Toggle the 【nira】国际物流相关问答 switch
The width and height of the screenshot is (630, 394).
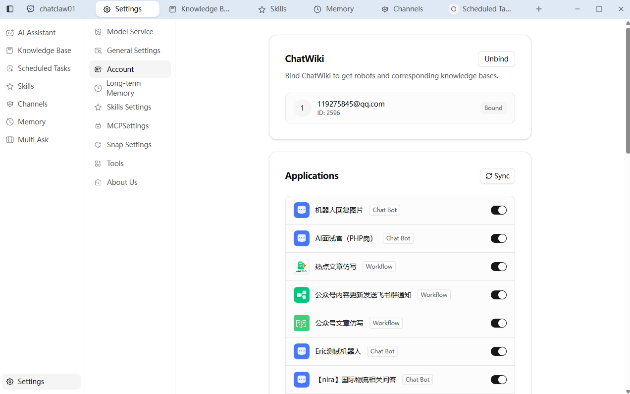(499, 380)
